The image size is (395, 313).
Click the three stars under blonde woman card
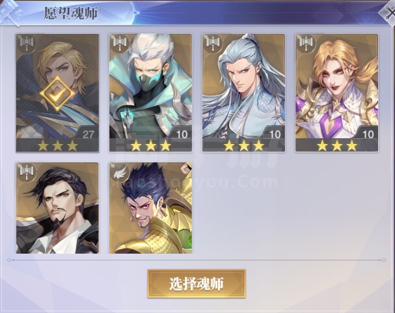[337, 145]
